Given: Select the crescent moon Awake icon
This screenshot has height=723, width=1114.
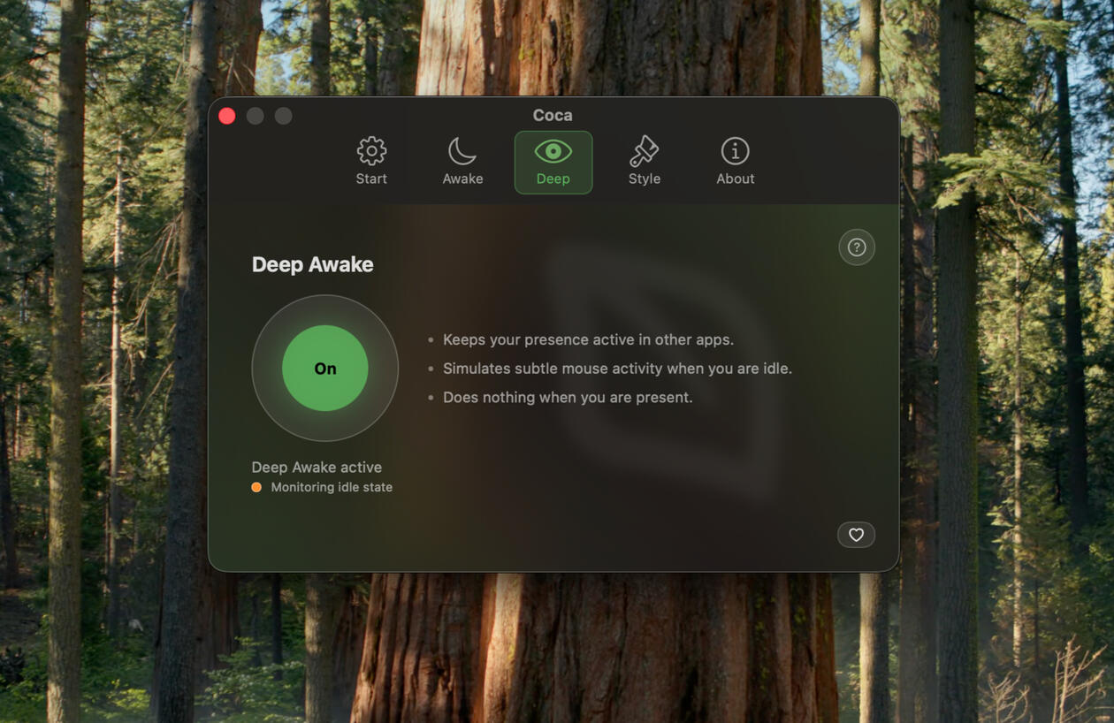Looking at the screenshot, I should point(462,152).
